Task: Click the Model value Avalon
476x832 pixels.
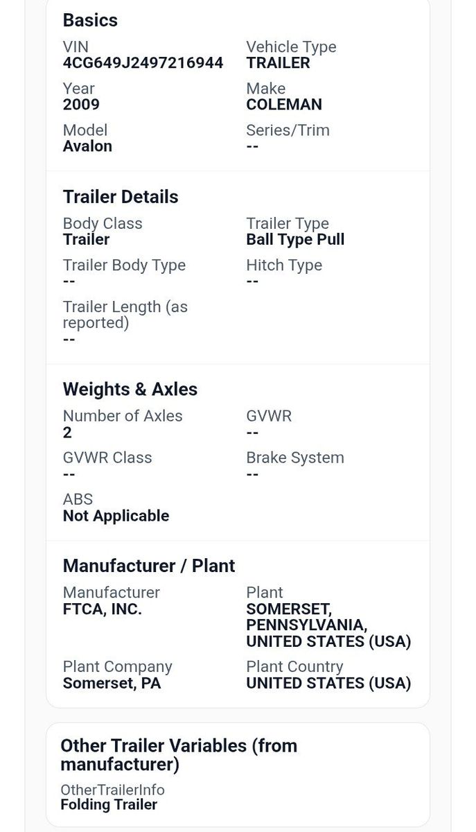Action: click(87, 146)
